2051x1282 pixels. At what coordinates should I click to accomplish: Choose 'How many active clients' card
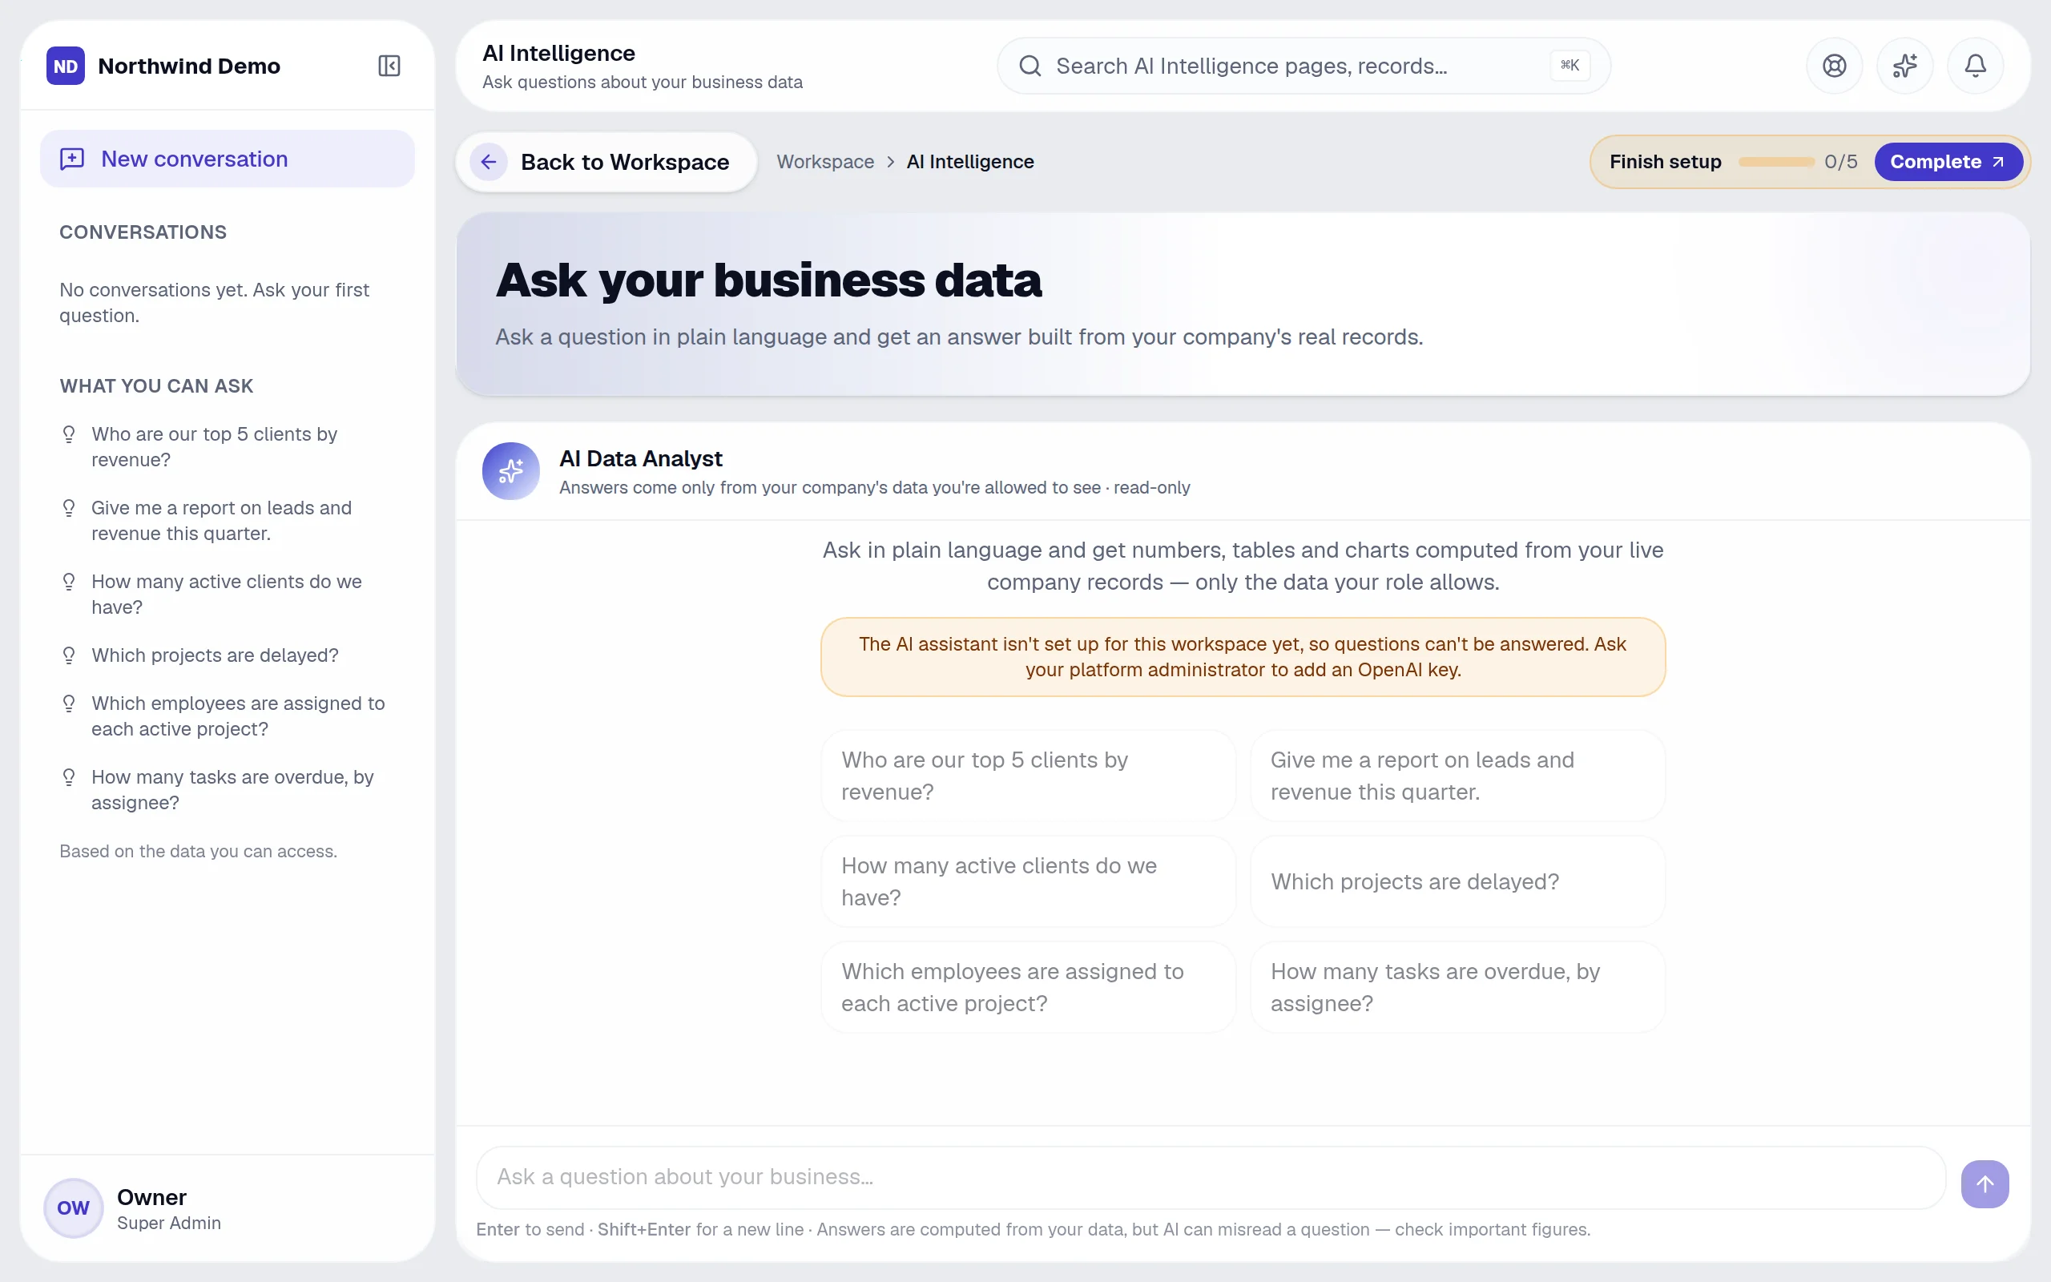click(x=1028, y=882)
